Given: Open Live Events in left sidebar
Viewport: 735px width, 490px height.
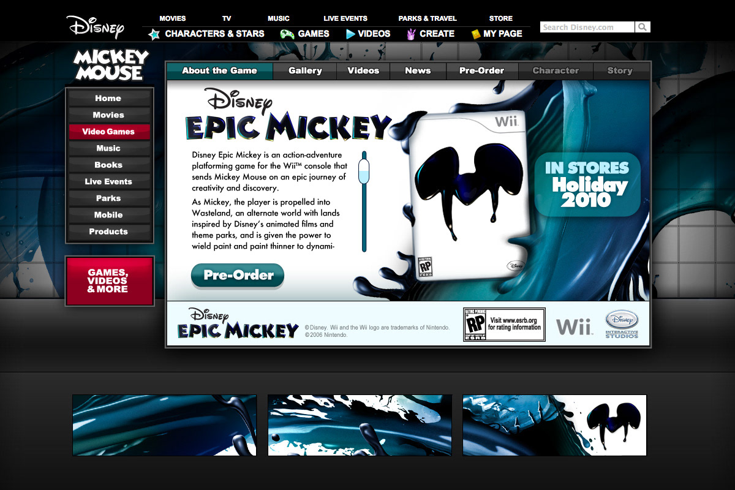Looking at the screenshot, I should (x=109, y=181).
